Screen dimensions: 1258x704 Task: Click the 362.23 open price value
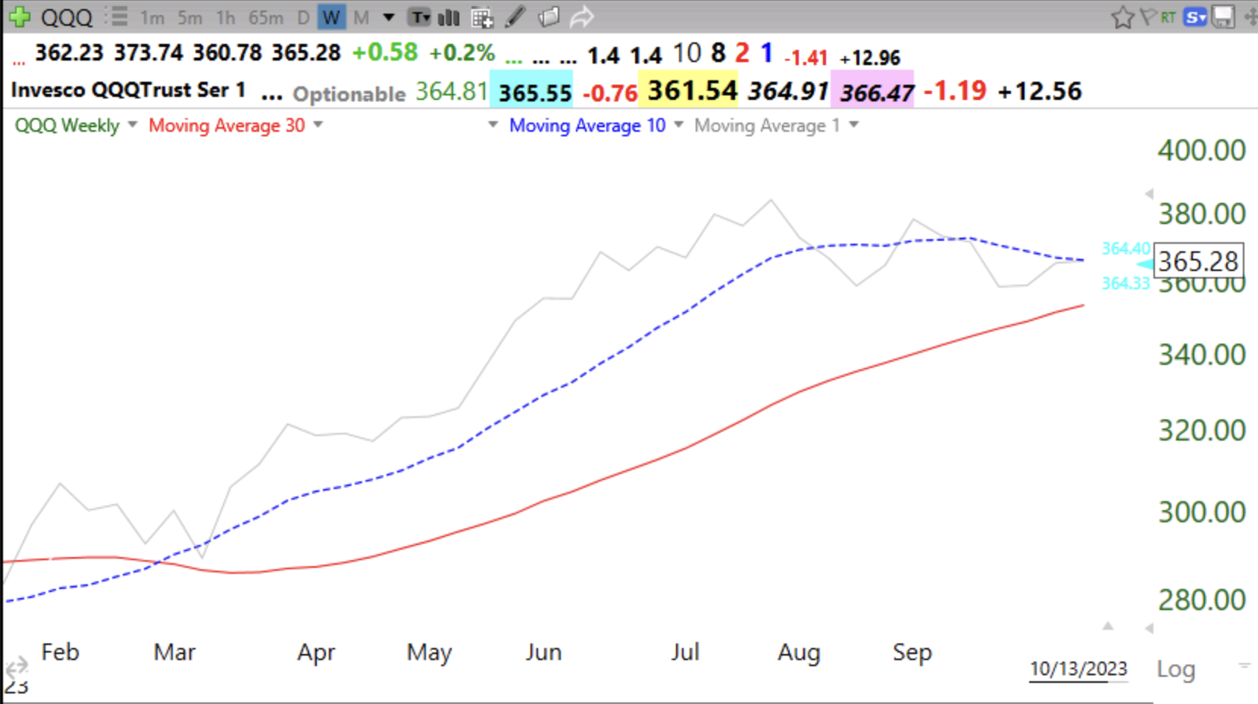click(x=69, y=52)
